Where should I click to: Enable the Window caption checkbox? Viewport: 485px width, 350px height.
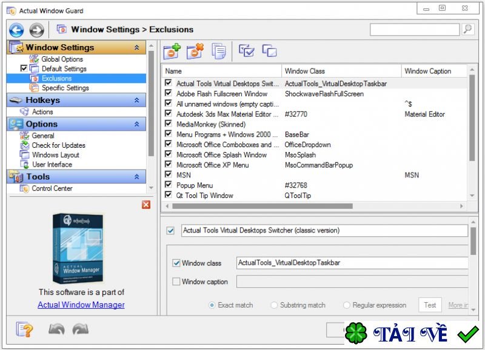(x=176, y=282)
